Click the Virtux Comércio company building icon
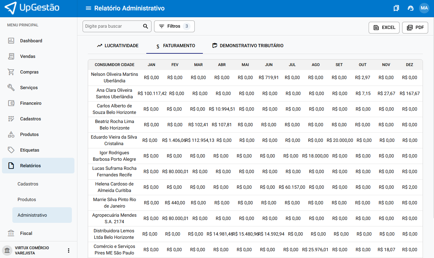 (7, 251)
